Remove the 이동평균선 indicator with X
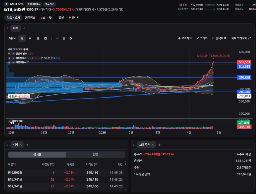256x194 pixels. coord(13,58)
